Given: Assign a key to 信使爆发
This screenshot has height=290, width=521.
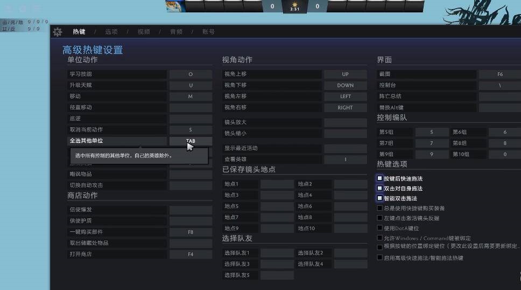Looking at the screenshot, I should [x=191, y=210].
